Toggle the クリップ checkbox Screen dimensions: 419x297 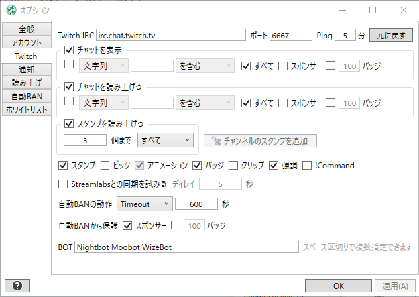click(233, 165)
